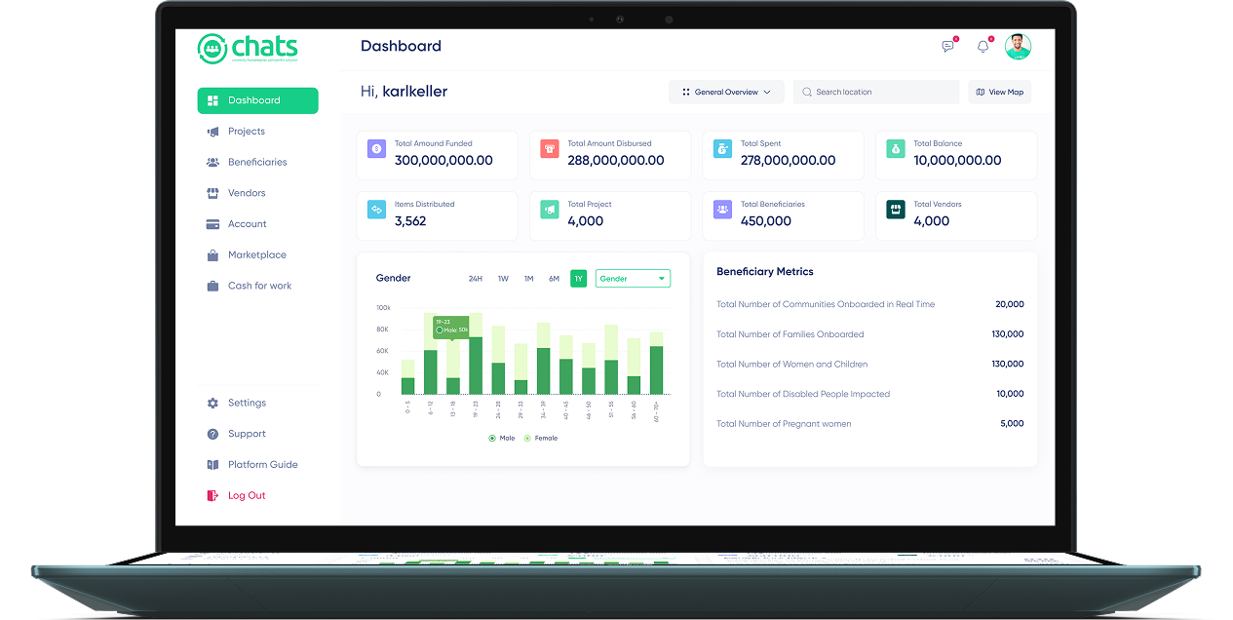
Task: Click the user profile avatar
Action: click(x=1018, y=46)
